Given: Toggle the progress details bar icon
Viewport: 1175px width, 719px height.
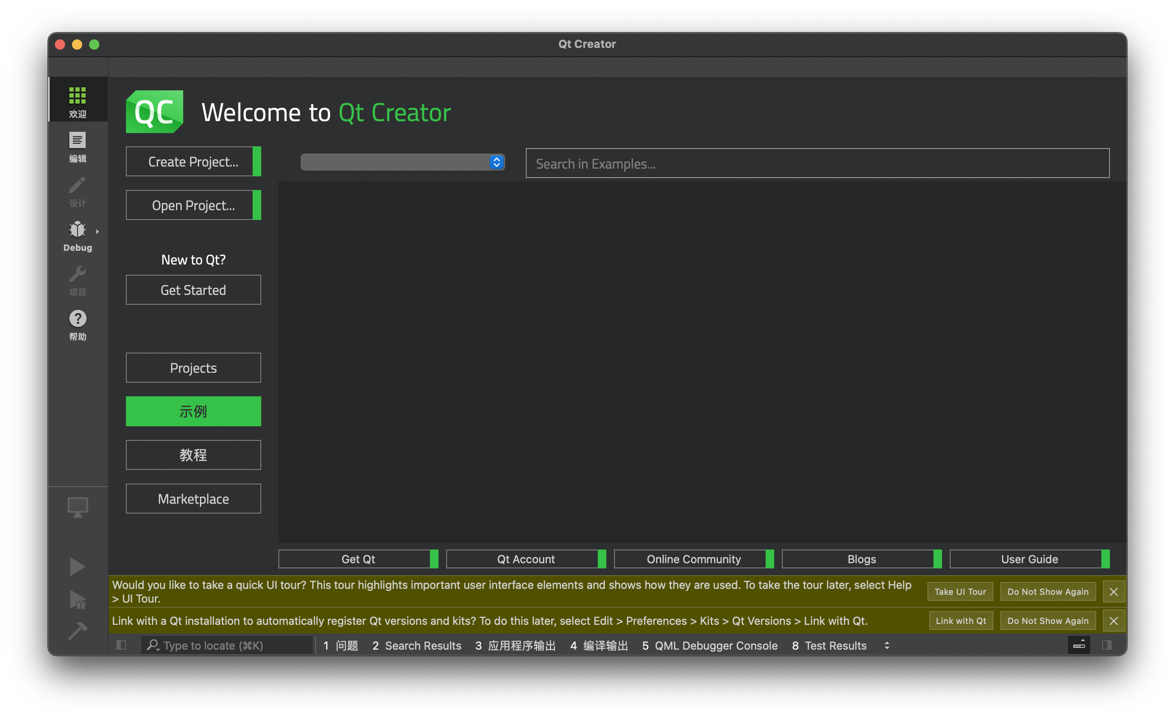Looking at the screenshot, I should click(1079, 645).
